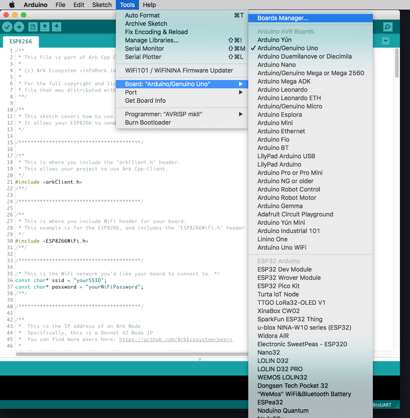Screen dimensions: 410x418
Task: Open the Serial Monitor magnifier icon
Action: [x=388, y=27]
